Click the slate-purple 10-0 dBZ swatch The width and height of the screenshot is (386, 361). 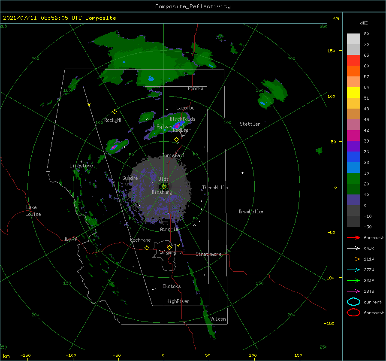[353, 200]
